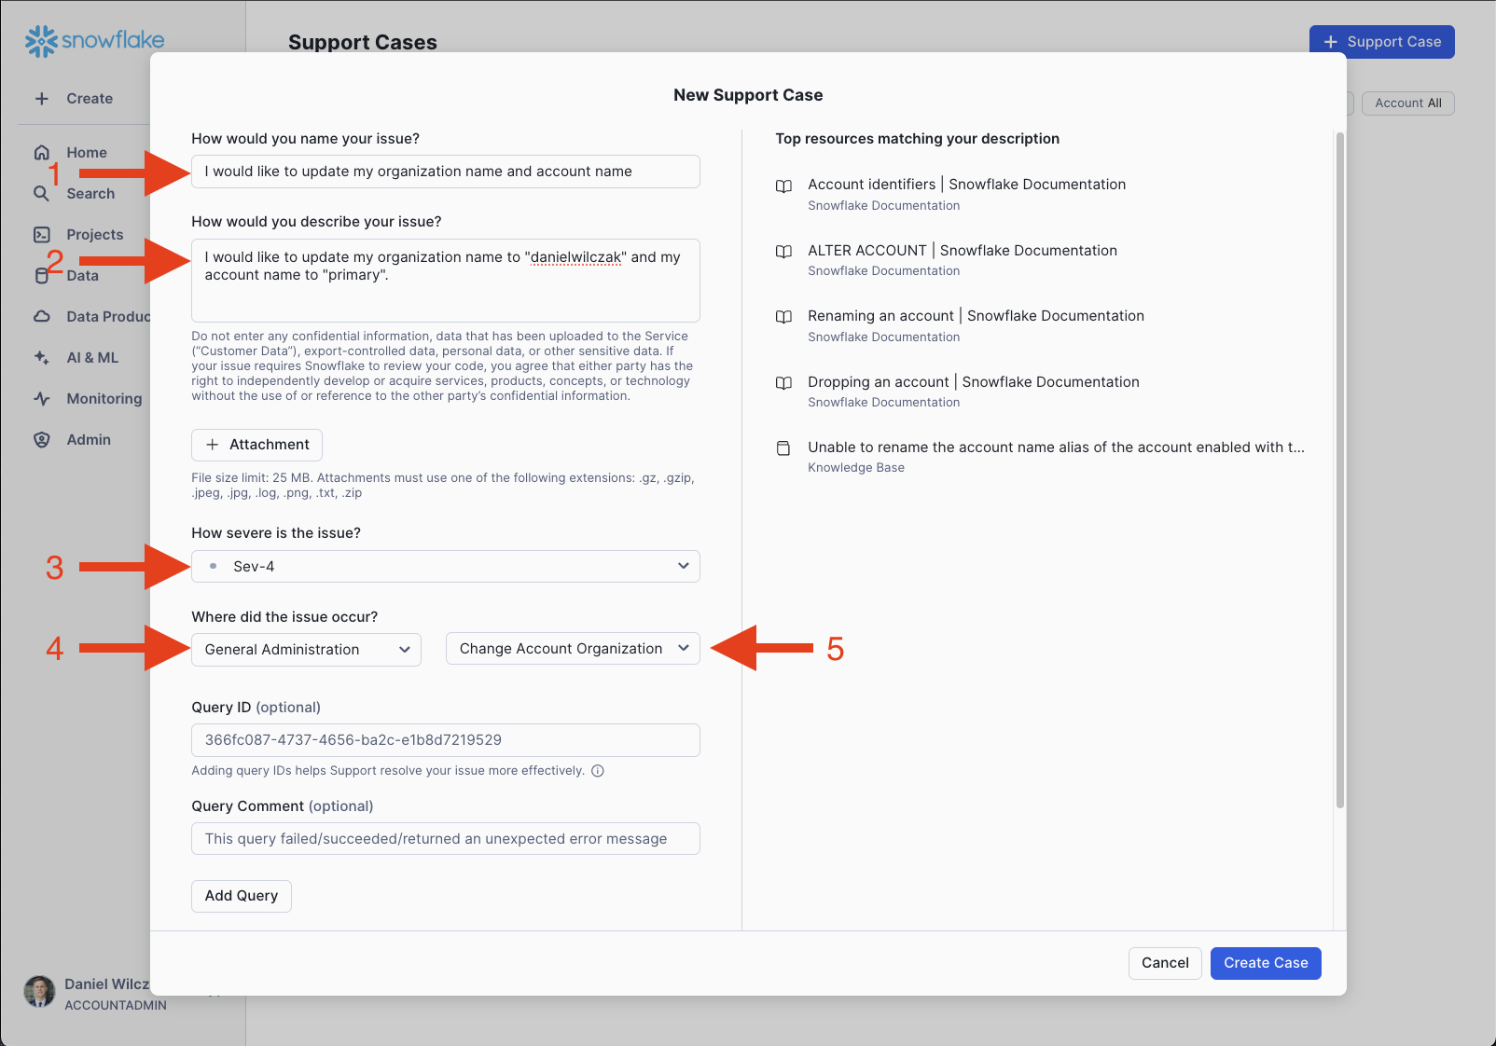The image size is (1496, 1046).
Task: Click the Snowflake logo icon
Action: [x=40, y=41]
